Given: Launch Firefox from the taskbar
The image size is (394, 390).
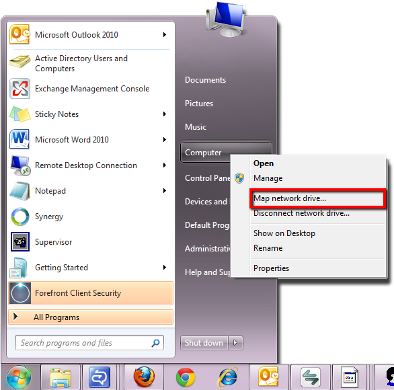Looking at the screenshot, I should pos(144,377).
